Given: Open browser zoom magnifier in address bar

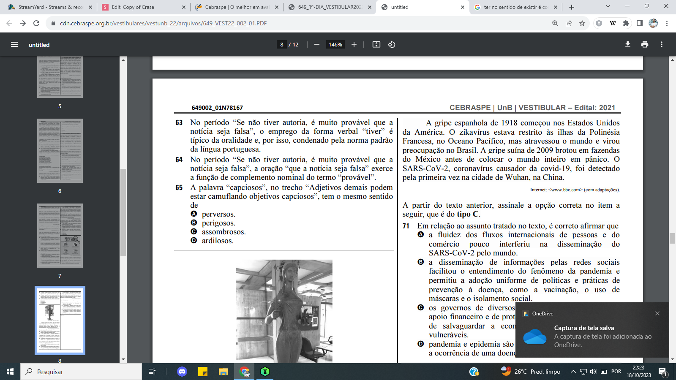Looking at the screenshot, I should tap(555, 23).
